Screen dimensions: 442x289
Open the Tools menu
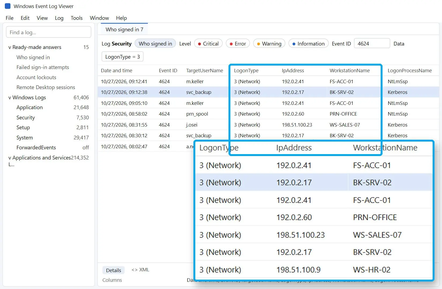point(77,18)
